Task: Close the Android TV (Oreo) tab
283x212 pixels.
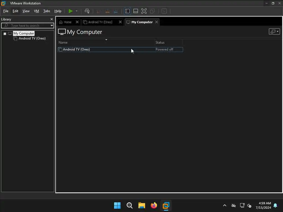Action: coord(120,22)
